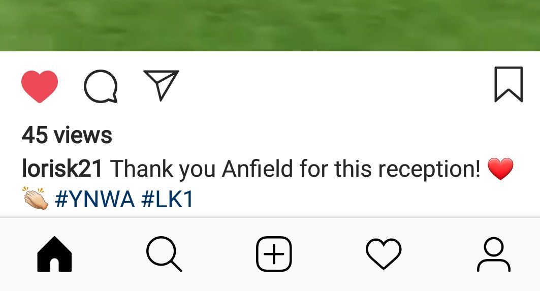
Task: Open Activity heart tab in bottom bar
Action: click(384, 254)
